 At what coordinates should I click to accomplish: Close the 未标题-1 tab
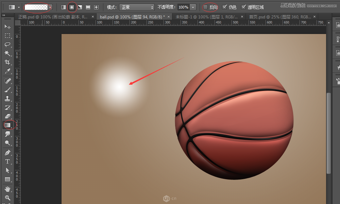pyautogui.click(x=242, y=16)
